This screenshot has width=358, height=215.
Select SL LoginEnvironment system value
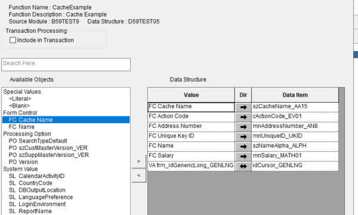pos(37,204)
